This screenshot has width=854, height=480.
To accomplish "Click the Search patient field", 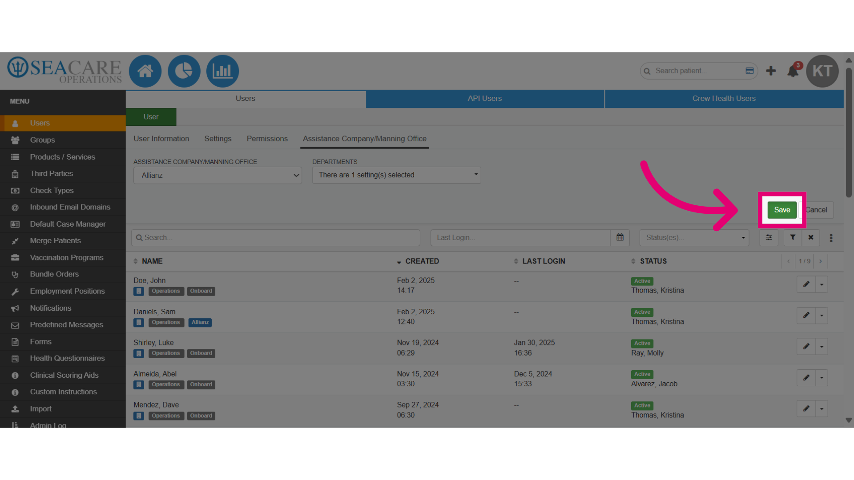I will point(698,71).
